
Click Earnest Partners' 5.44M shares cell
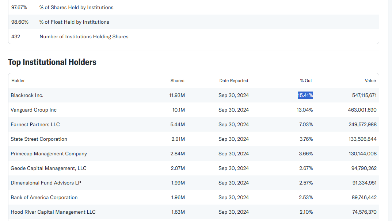(x=178, y=124)
